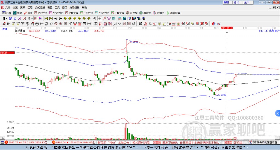Viewport: 280px width, 150px height.
Task: Open the 资讯 menu
Action: pyautogui.click(x=22, y=7)
